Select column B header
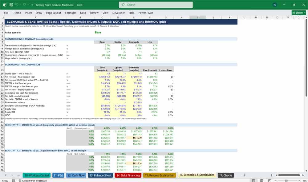 (x=80, y=18)
